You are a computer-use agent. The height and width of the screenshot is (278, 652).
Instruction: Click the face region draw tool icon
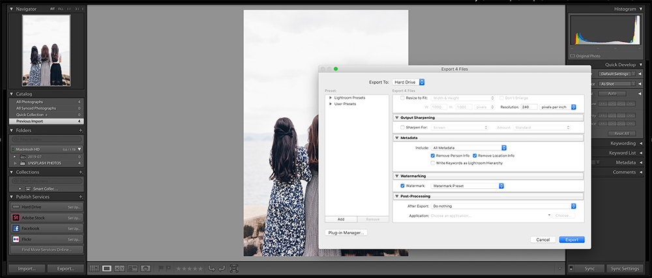[x=234, y=268]
